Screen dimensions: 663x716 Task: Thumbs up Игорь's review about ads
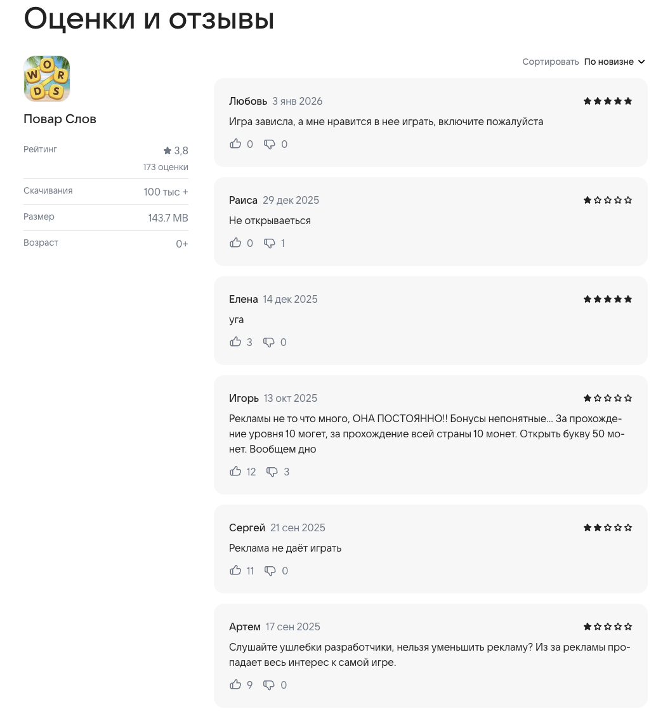(x=235, y=472)
